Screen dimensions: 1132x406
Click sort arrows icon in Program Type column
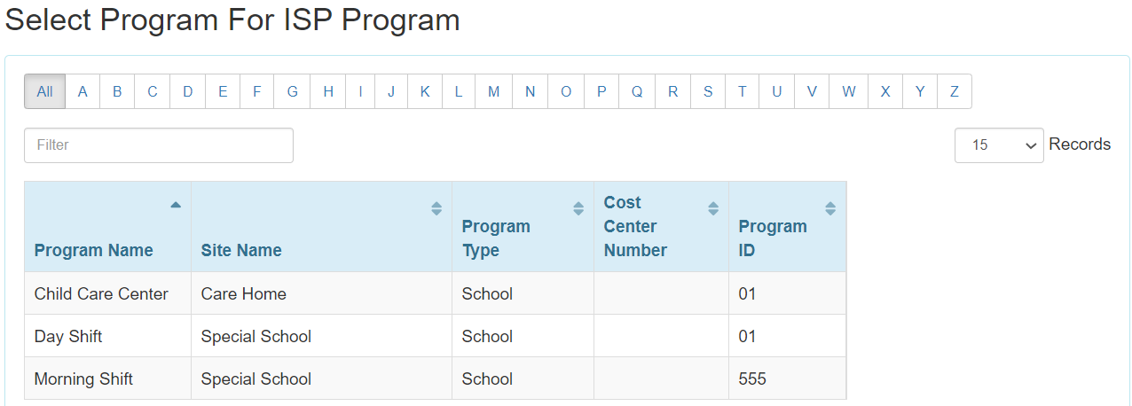(x=578, y=208)
